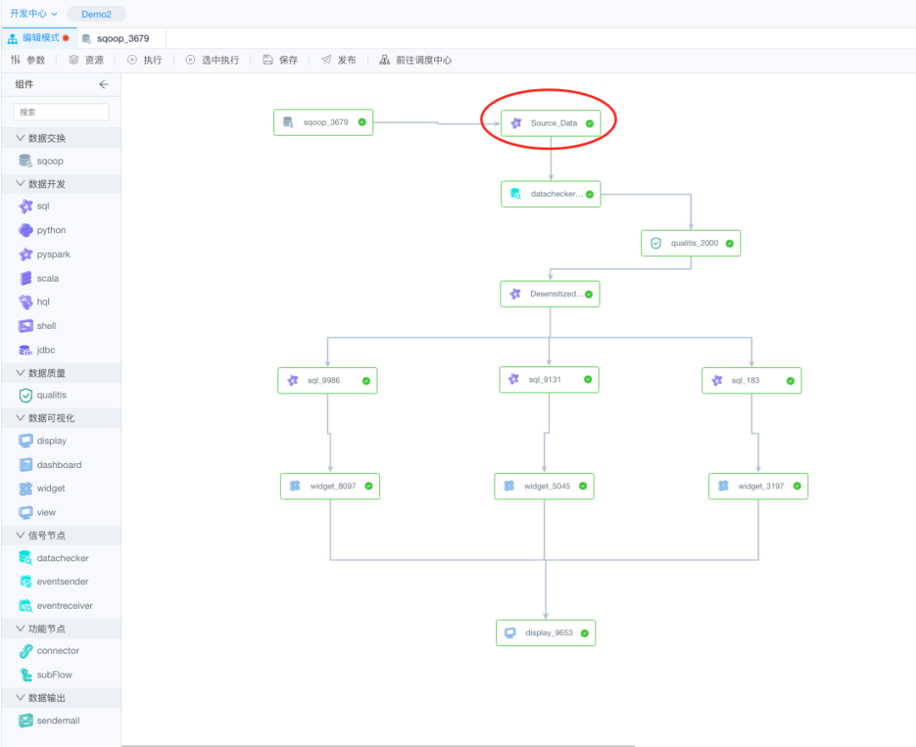
Task: Switch to the 编辑模式 tab
Action: tap(39, 38)
